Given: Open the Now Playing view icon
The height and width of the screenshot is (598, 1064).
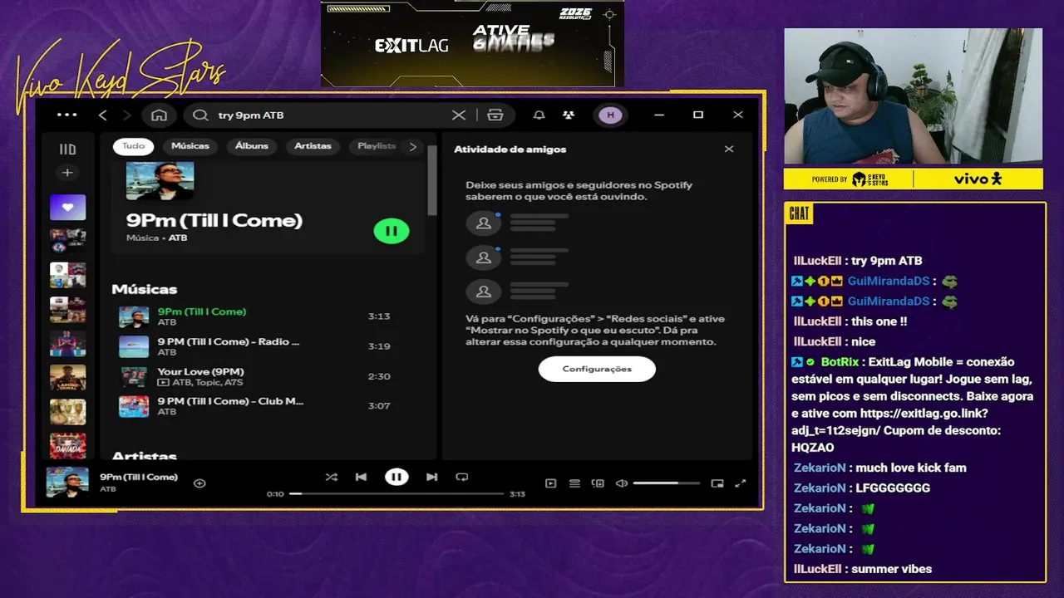Looking at the screenshot, I should point(550,483).
